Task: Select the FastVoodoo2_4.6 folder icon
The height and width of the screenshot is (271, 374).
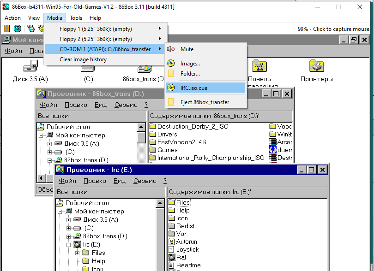Action: coord(153,142)
